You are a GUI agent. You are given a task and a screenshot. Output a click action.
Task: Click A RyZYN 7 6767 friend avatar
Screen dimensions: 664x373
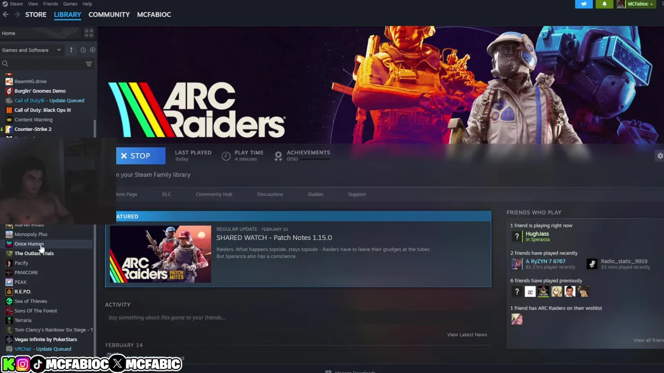click(x=517, y=264)
